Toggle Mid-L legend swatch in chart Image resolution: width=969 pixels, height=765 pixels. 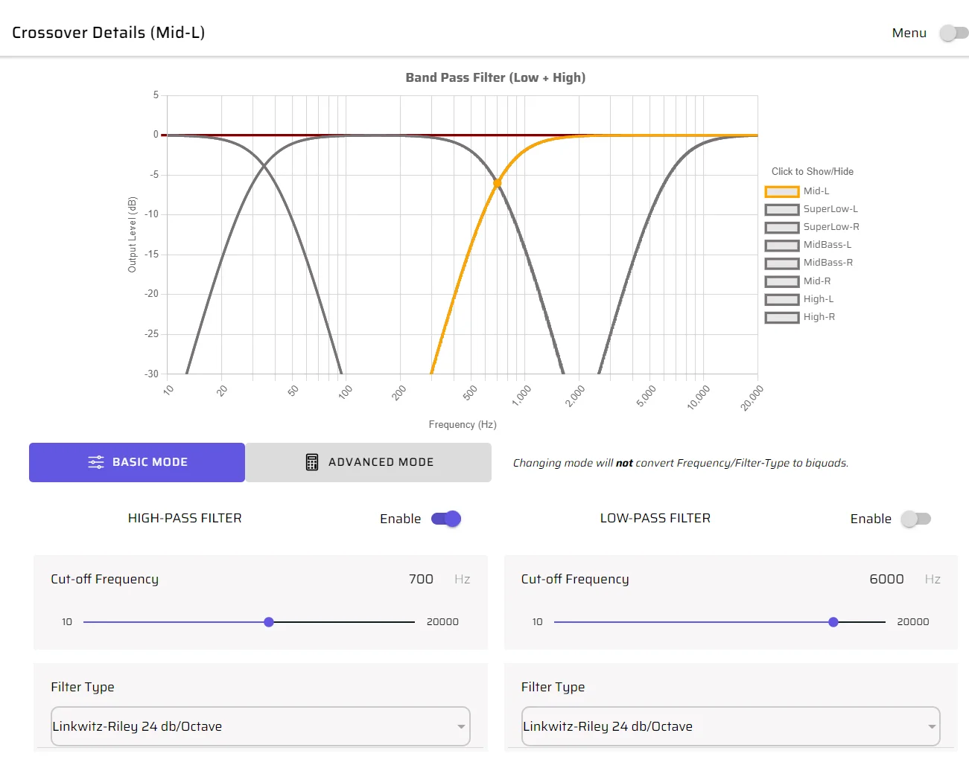(781, 191)
